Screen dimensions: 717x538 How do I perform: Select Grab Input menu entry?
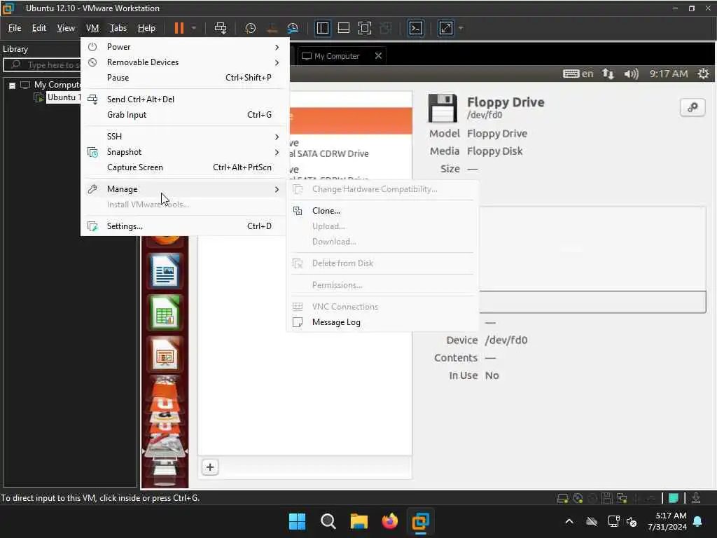click(184, 115)
